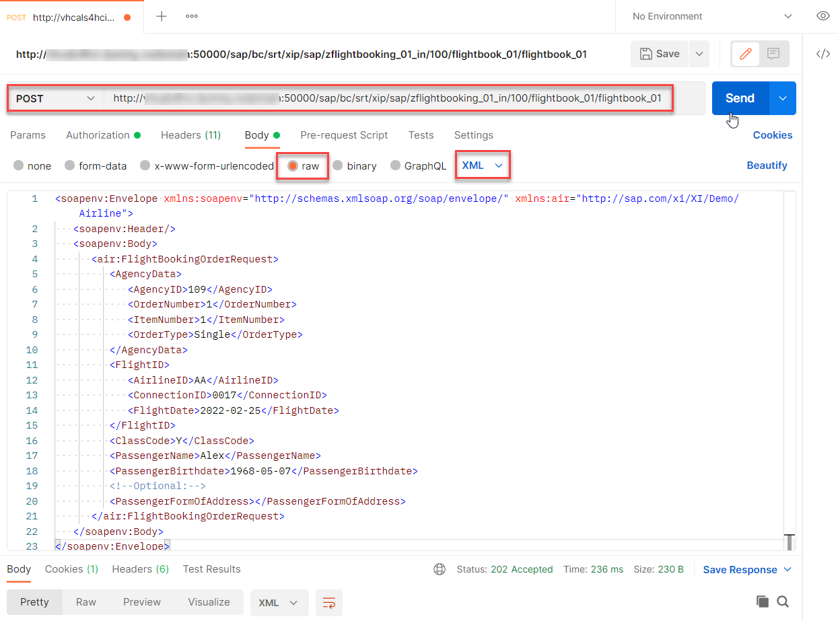This screenshot has height=621, width=838.
Task: Click the Time 236 ms text
Action: point(594,569)
